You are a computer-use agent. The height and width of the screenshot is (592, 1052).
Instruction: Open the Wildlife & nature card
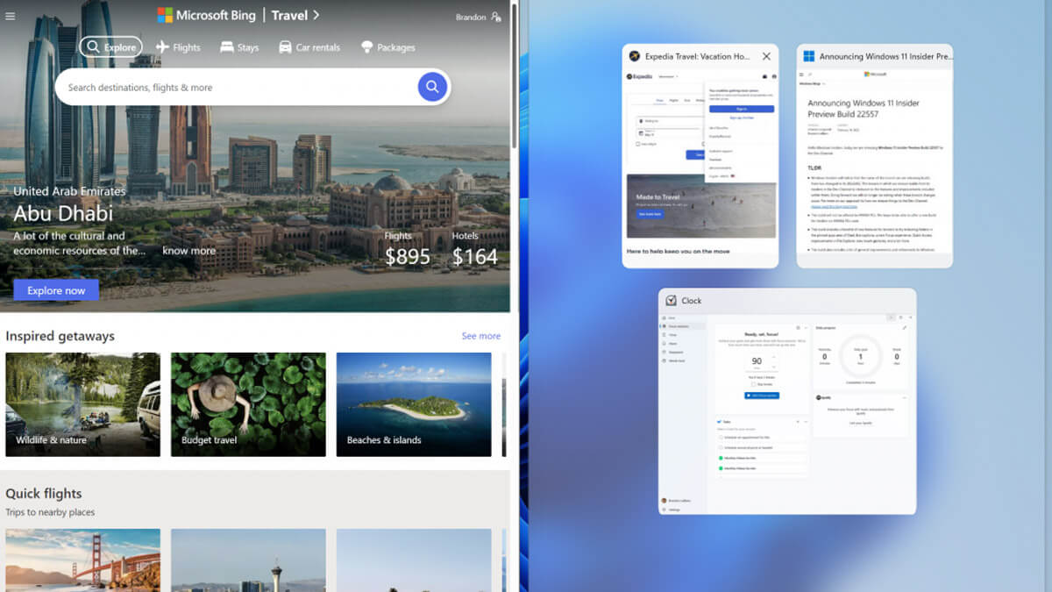click(x=82, y=404)
